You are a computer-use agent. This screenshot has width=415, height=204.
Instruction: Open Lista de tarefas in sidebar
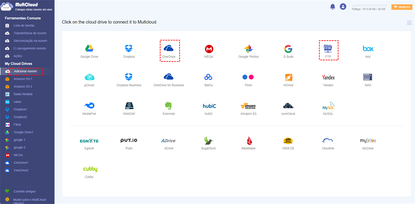tap(24, 26)
